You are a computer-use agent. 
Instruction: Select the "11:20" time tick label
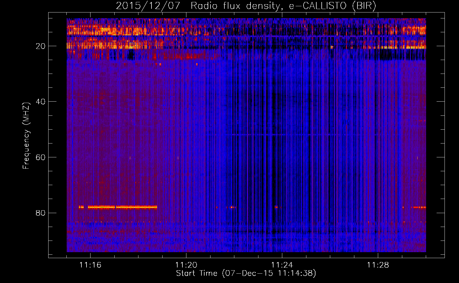[186, 265]
